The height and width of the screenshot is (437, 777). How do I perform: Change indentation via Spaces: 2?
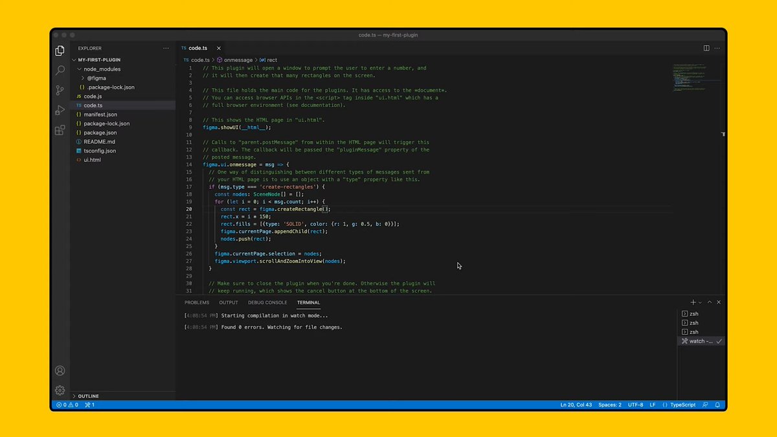tap(610, 405)
